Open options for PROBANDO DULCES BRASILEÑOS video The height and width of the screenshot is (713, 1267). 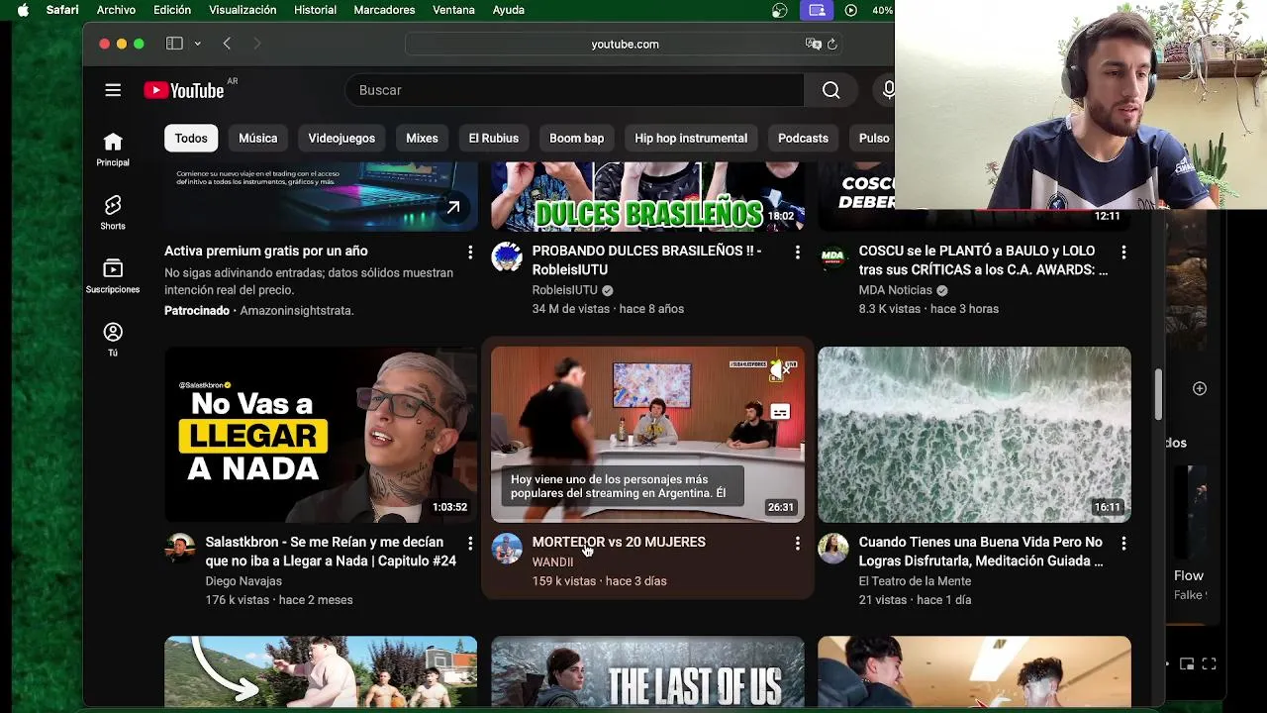pos(797,253)
